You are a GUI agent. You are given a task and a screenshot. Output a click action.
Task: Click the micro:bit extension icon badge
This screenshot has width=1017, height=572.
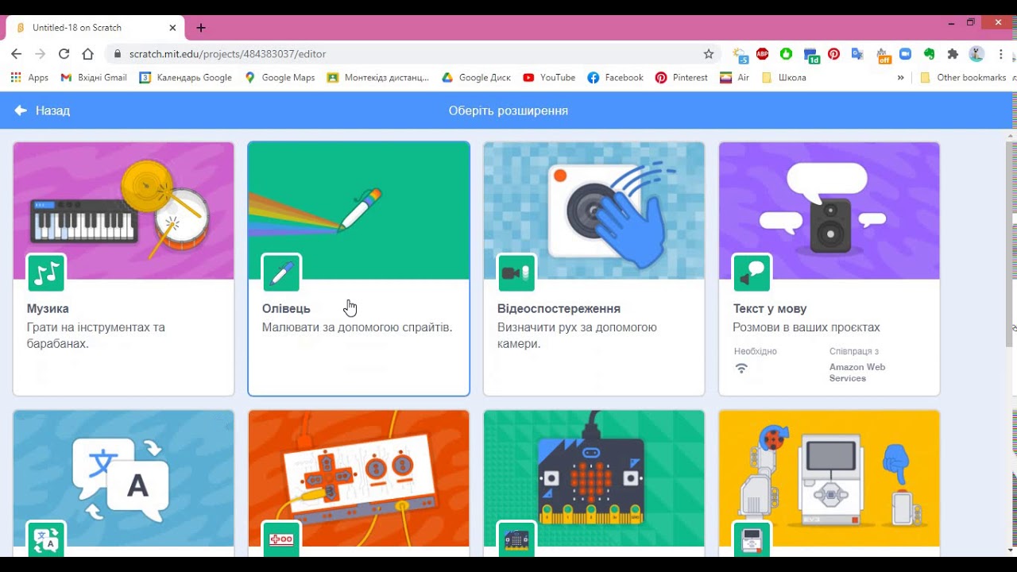point(516,538)
